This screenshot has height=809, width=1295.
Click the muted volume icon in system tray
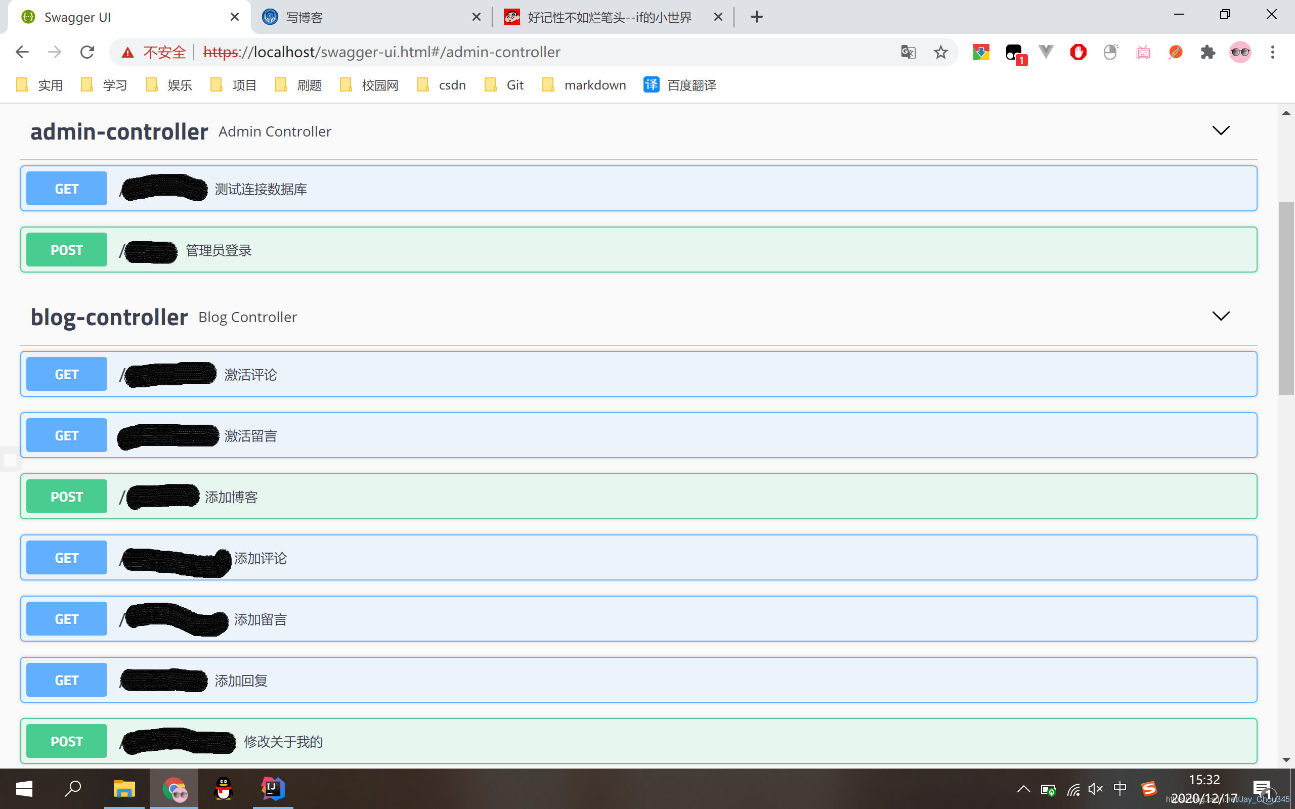[1095, 789]
